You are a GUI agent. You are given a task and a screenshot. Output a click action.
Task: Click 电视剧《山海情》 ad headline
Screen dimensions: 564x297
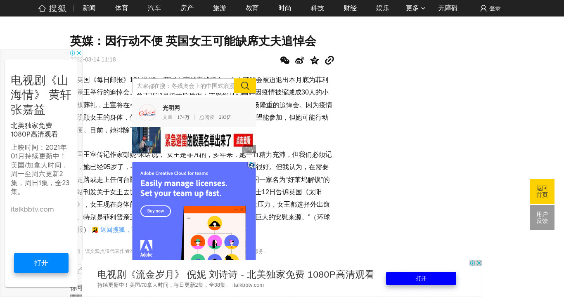click(41, 95)
